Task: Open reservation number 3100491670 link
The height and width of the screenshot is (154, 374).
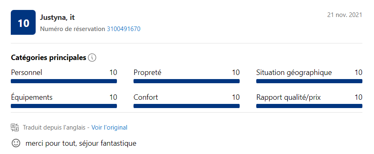Action: point(124,29)
